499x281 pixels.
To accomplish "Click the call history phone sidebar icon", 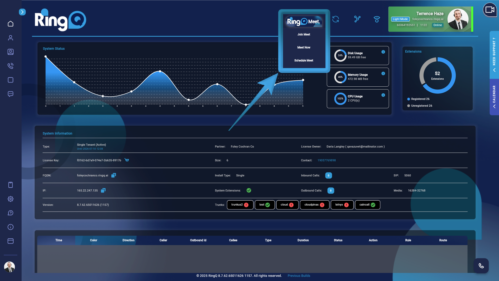I will (x=10, y=66).
